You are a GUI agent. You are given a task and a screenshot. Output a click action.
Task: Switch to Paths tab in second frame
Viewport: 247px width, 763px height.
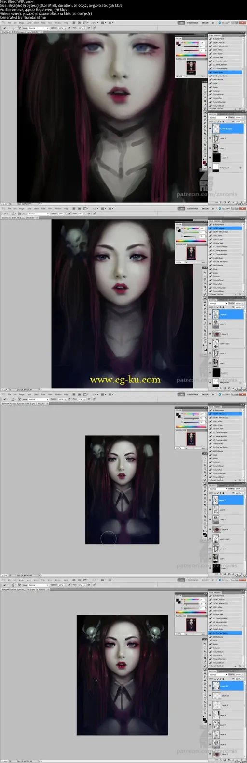pyautogui.click(x=232, y=300)
